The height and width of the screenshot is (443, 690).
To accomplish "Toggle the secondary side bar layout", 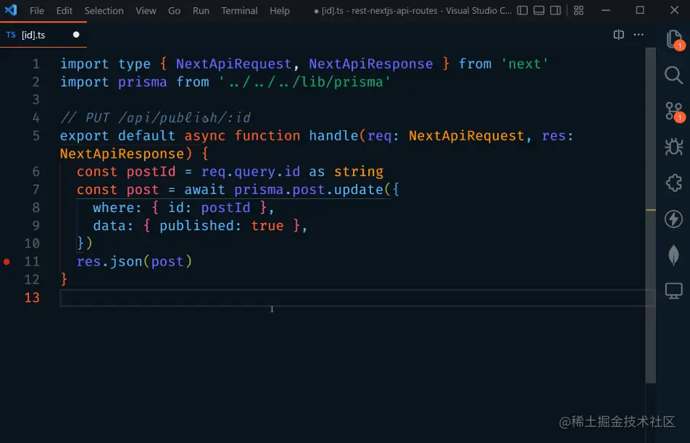I will tap(556, 10).
